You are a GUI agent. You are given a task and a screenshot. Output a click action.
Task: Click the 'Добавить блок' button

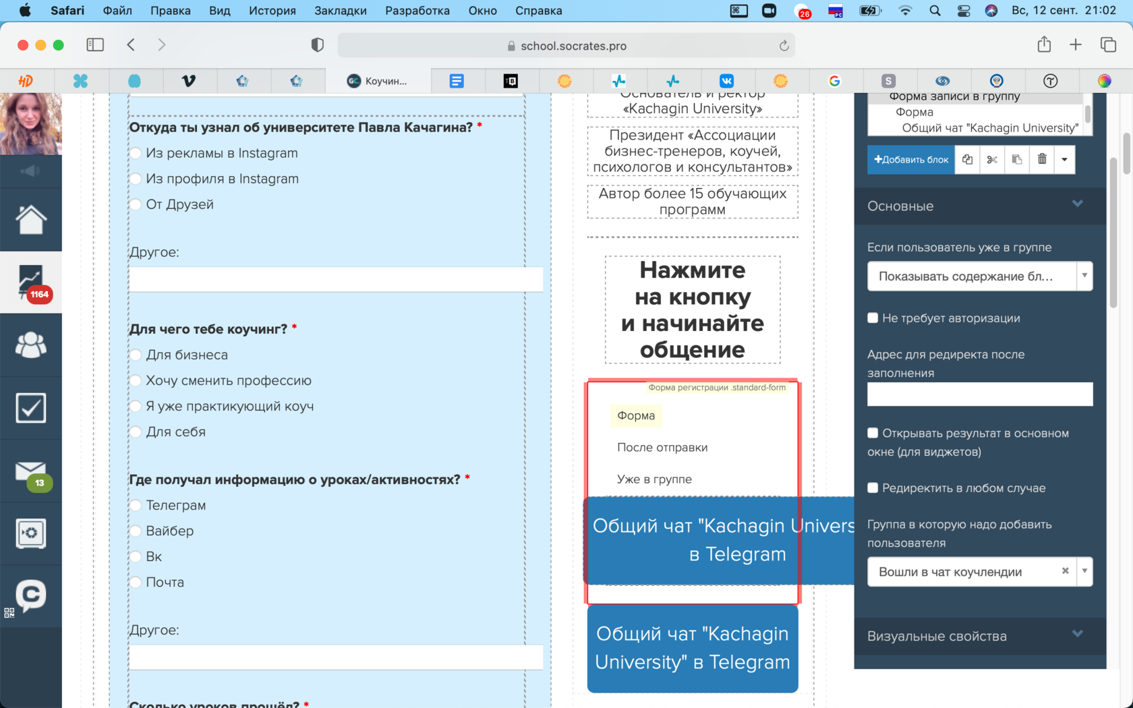coord(910,160)
